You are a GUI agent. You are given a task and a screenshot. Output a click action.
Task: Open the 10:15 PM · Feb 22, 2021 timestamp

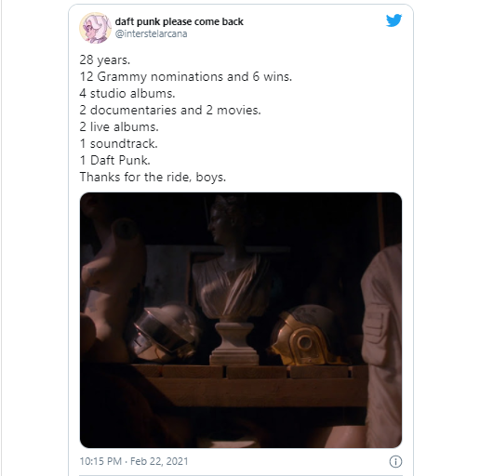(x=134, y=461)
